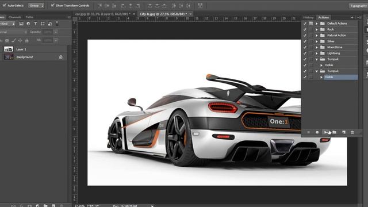Open the Kind filter dropdown

tap(7, 24)
